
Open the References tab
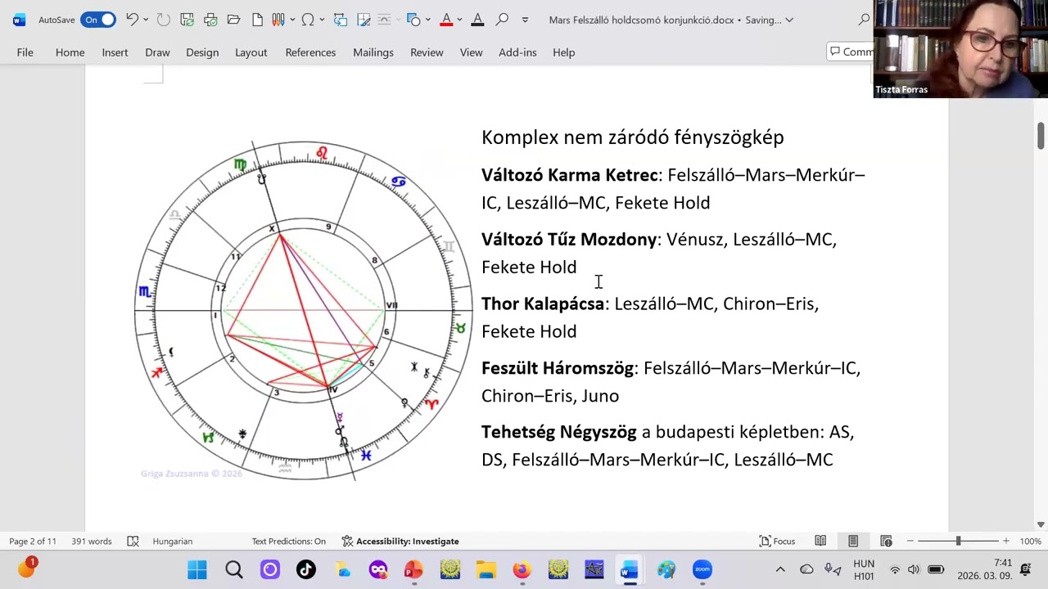coord(310,52)
